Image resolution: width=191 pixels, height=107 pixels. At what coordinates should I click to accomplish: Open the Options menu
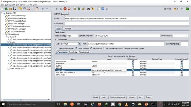(x=23, y=5)
